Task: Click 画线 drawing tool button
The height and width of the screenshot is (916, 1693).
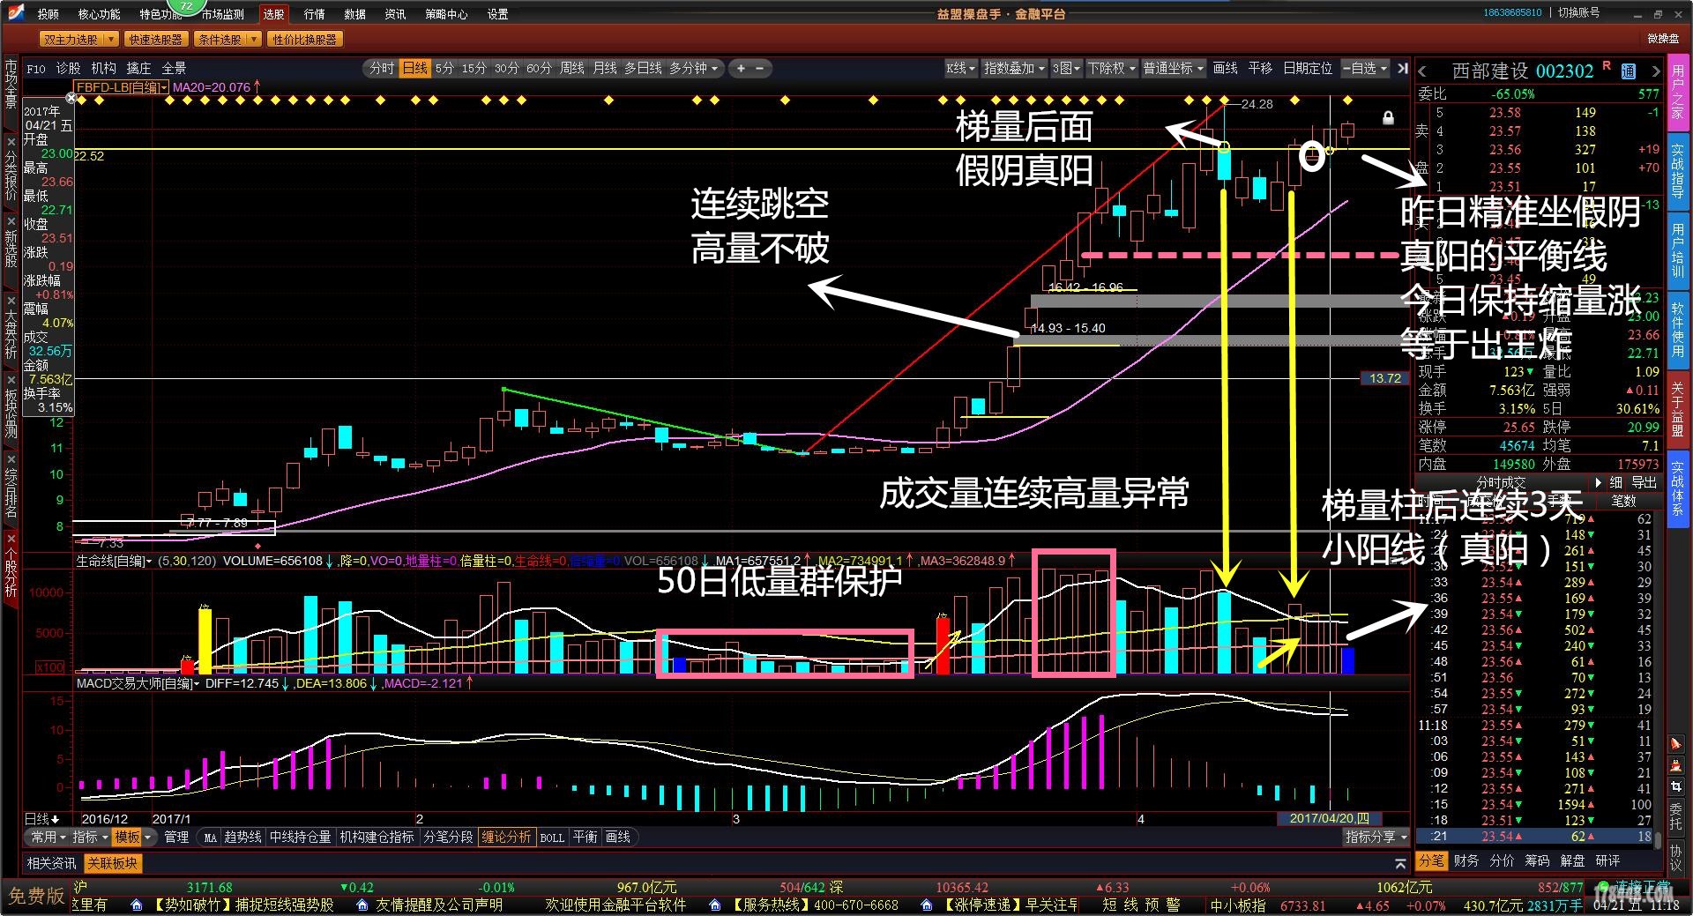Action: point(1226,68)
